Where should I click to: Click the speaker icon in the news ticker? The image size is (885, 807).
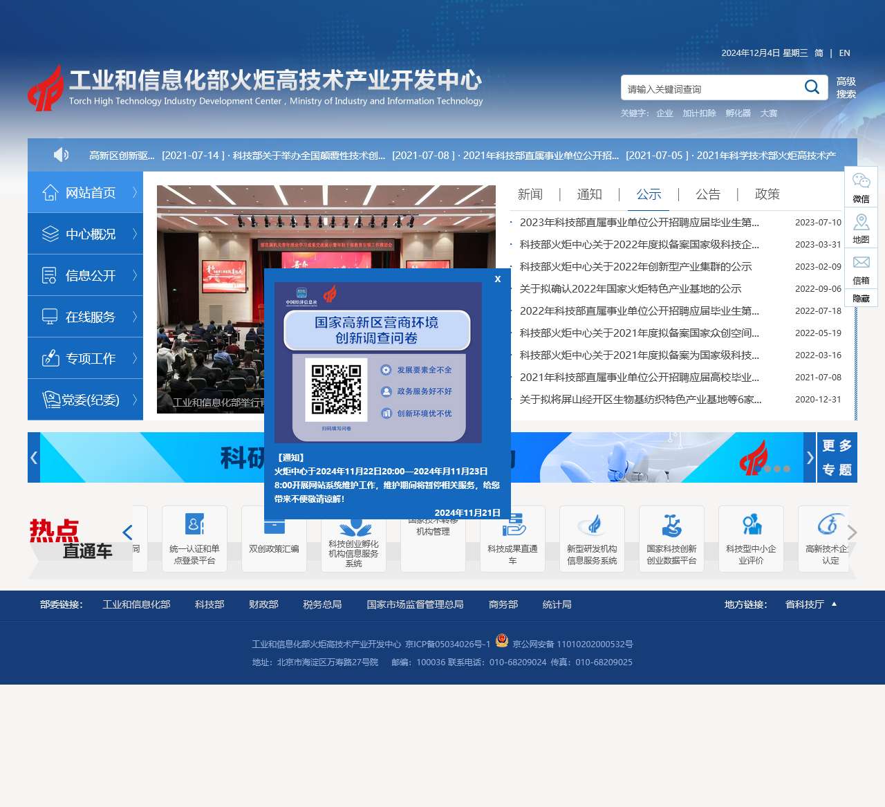point(61,155)
